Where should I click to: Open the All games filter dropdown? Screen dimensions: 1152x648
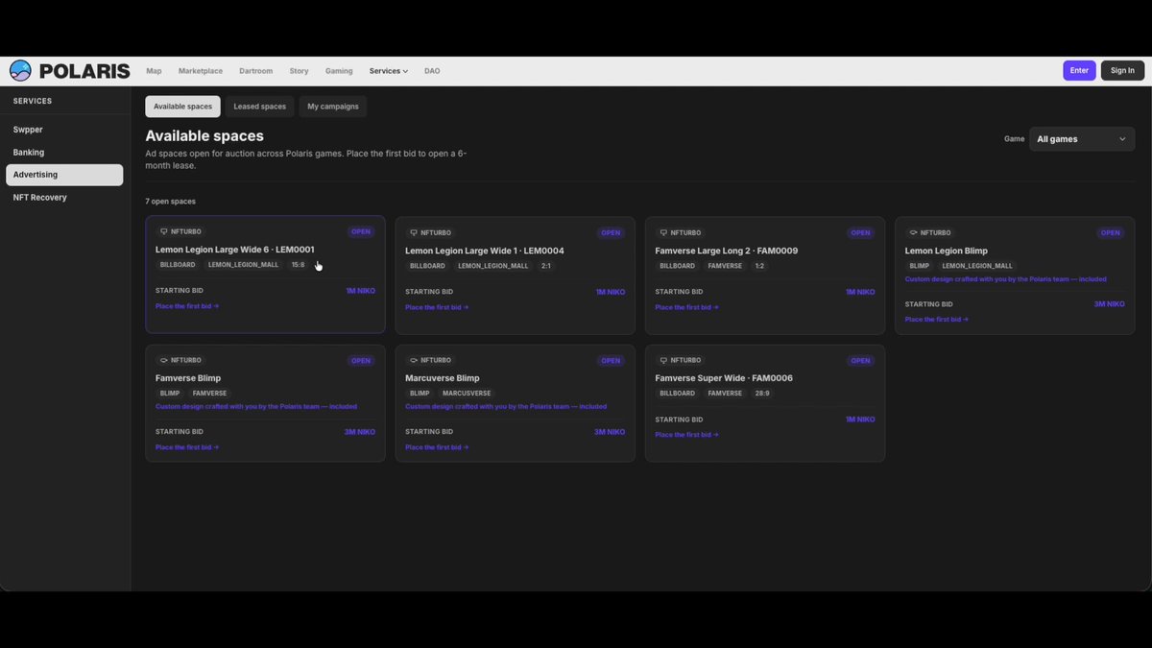pyautogui.click(x=1082, y=139)
